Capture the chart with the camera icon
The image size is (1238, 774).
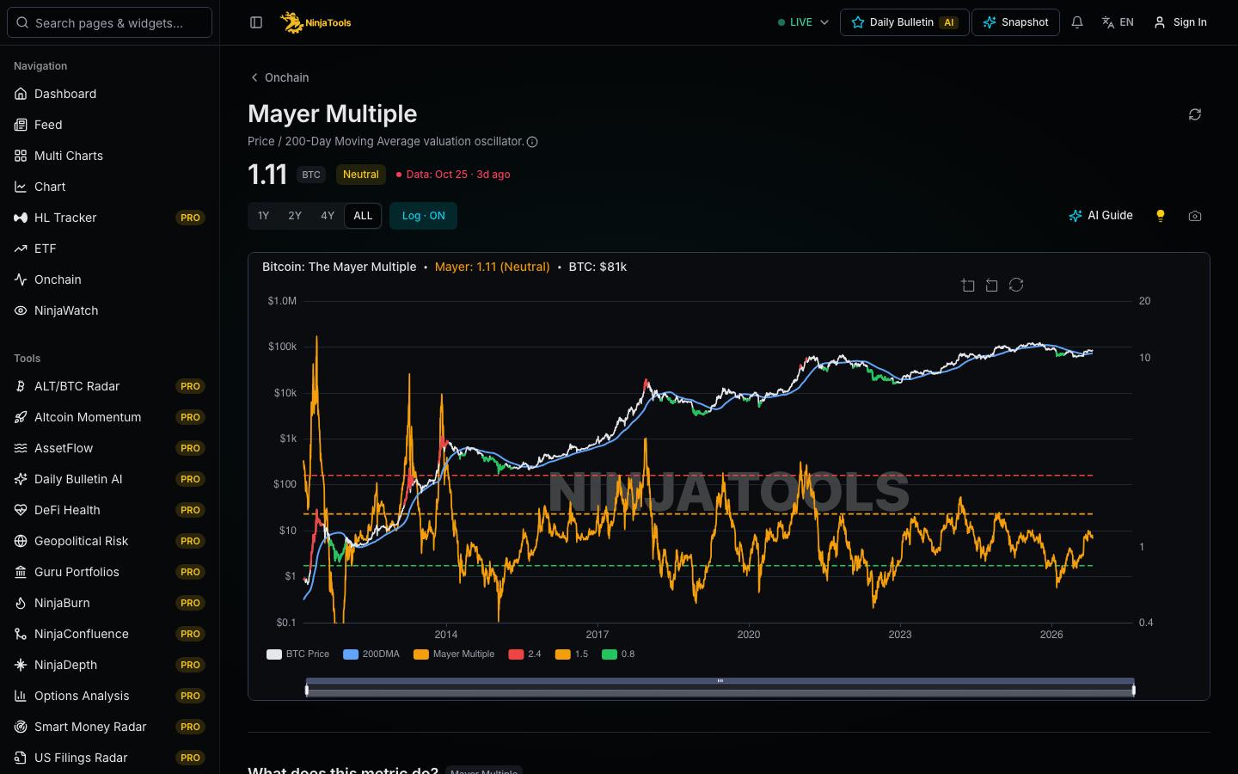pyautogui.click(x=1195, y=216)
